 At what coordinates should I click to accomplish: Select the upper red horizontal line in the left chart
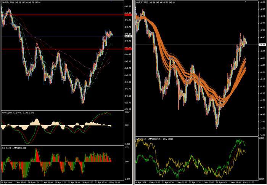63,15
